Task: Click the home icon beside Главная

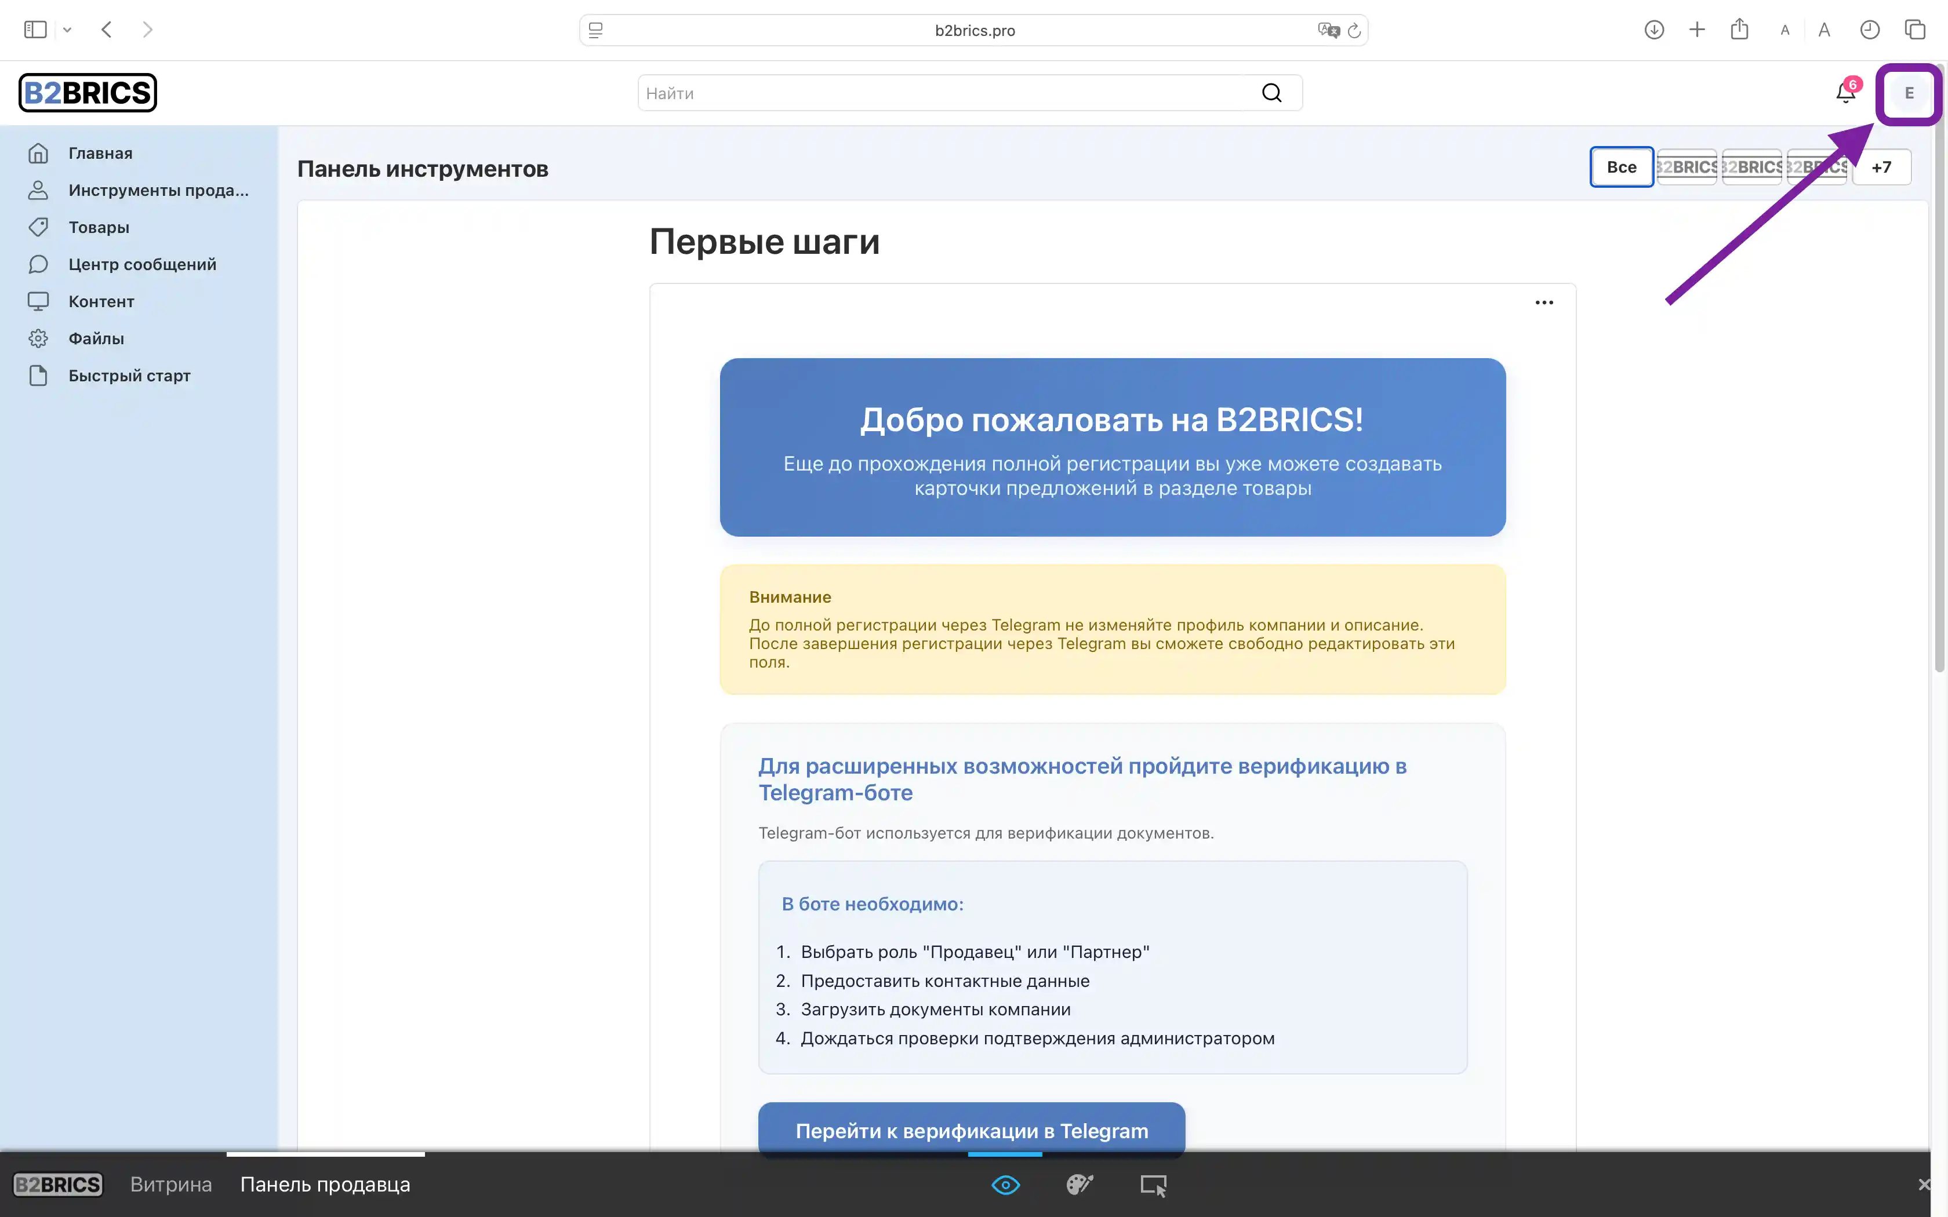Action: click(38, 153)
